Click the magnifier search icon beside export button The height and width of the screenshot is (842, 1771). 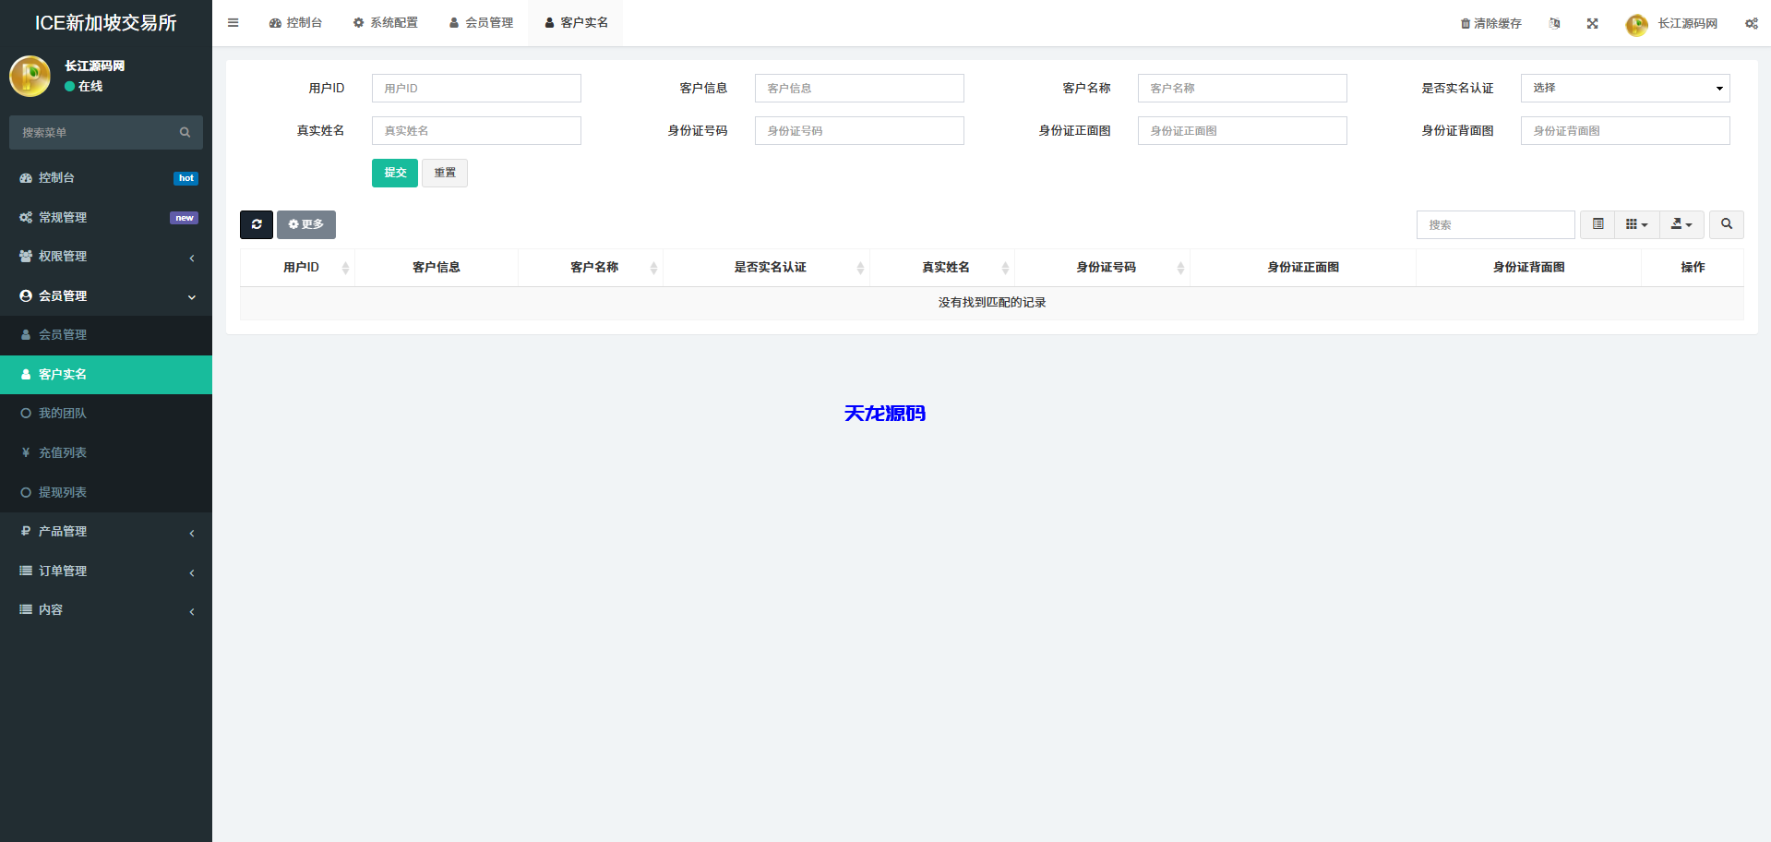coord(1726,224)
